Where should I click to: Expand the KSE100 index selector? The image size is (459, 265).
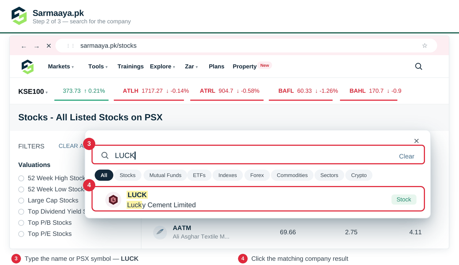(x=33, y=92)
